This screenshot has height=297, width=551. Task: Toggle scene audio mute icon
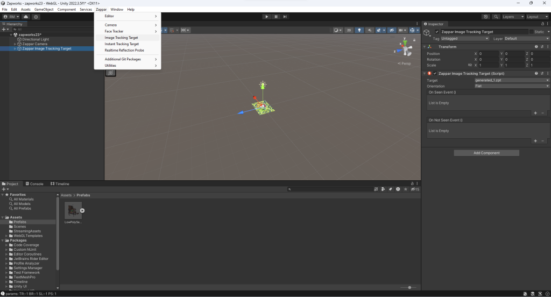coord(369,30)
